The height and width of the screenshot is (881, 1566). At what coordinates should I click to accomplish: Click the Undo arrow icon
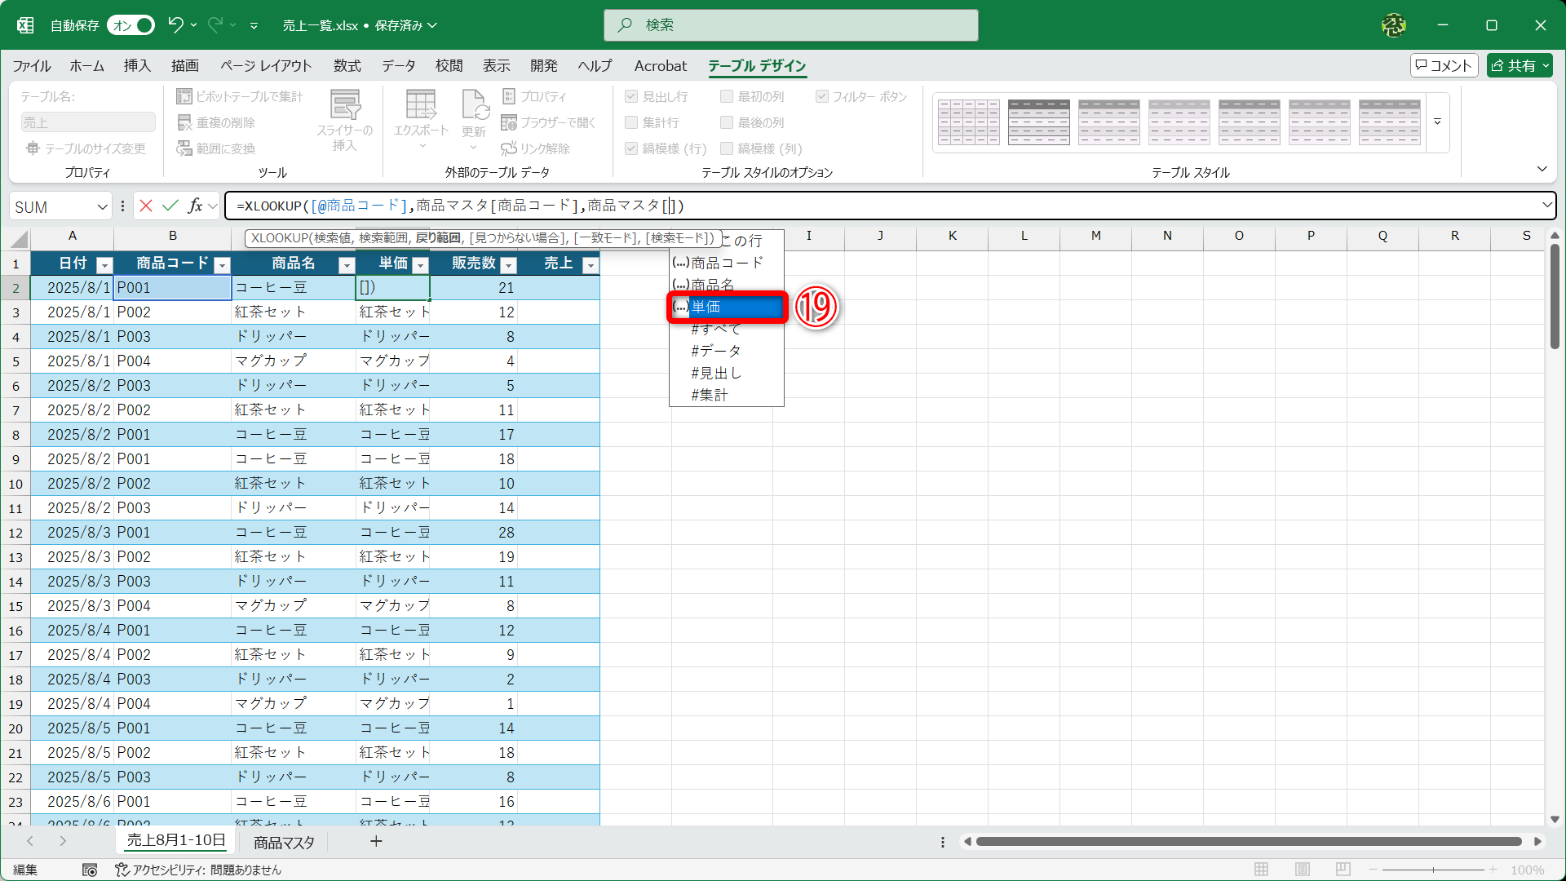click(175, 24)
